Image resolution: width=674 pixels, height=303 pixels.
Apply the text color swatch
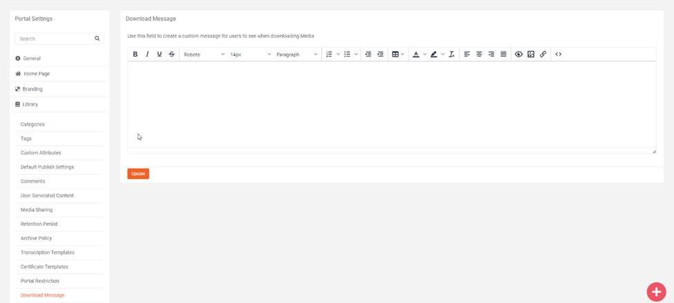(x=415, y=55)
